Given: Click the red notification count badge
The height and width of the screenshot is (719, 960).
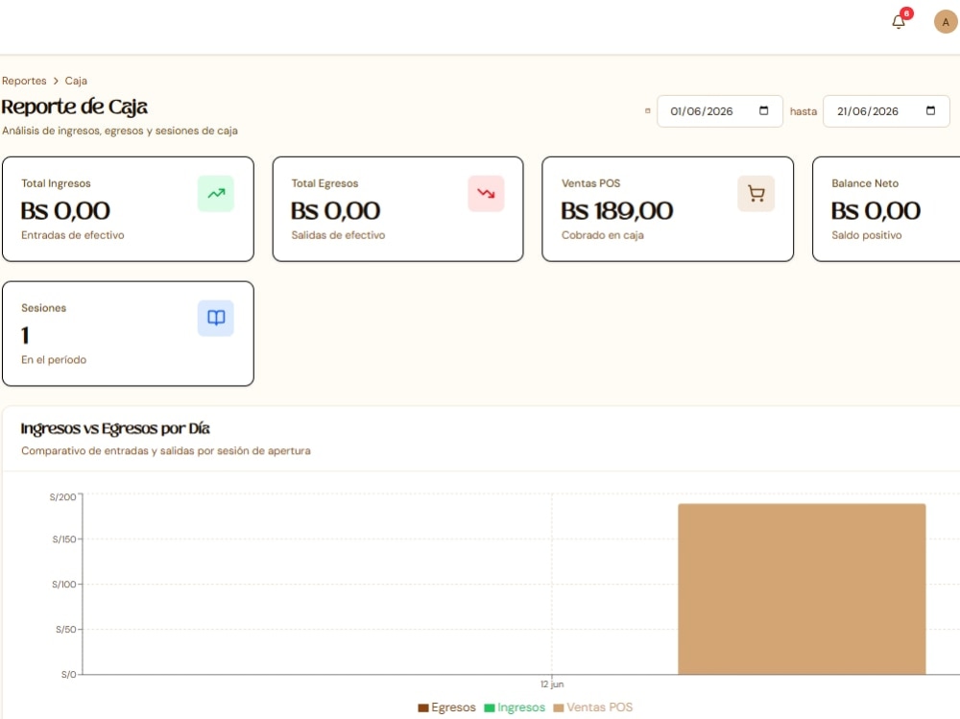Looking at the screenshot, I should (907, 13).
